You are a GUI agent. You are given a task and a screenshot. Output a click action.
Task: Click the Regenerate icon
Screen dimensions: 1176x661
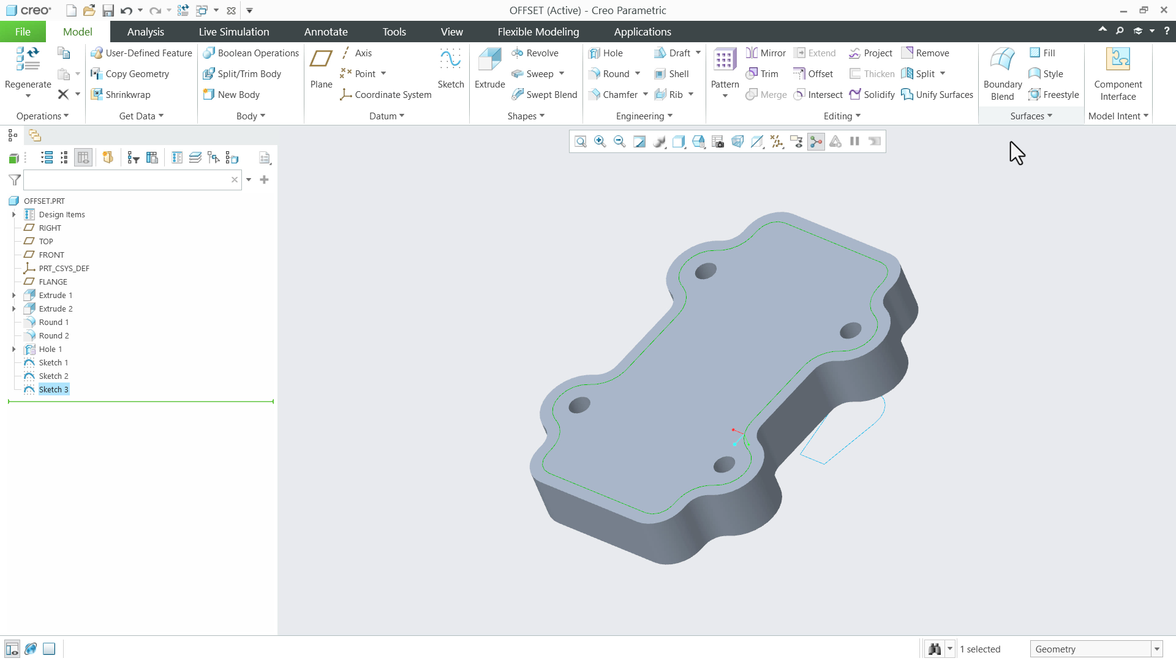[28, 59]
